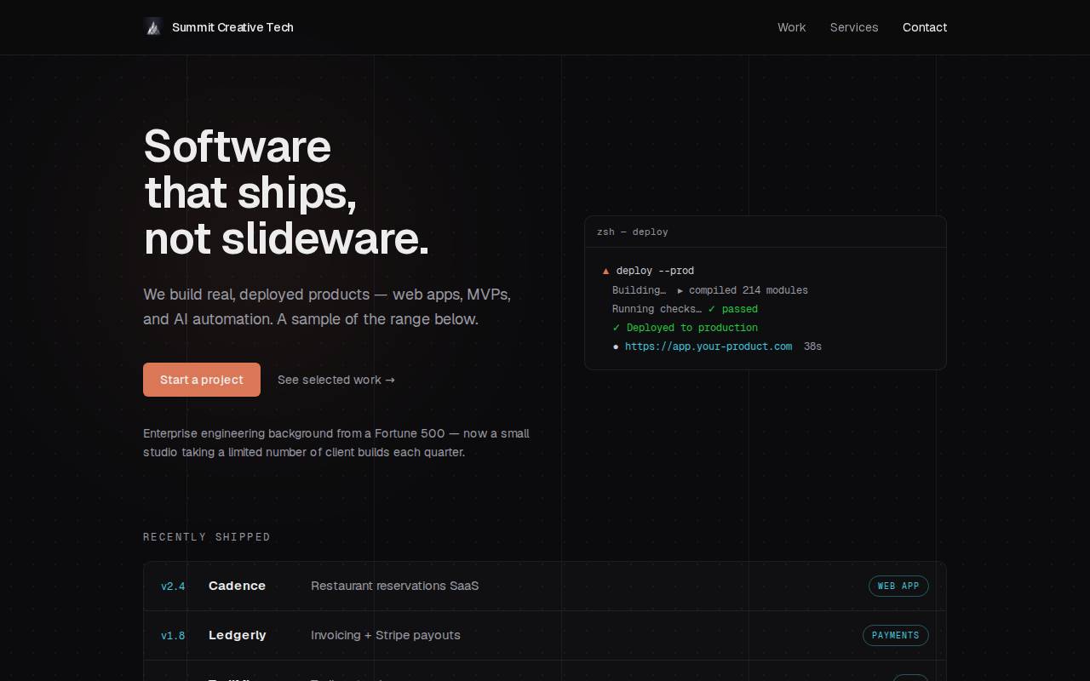Screen dimensions: 1090x681
Task: Select the Cadence project row name
Action: coord(237,586)
